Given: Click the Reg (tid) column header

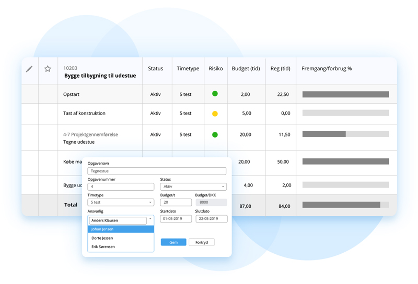Looking at the screenshot, I should pyautogui.click(x=280, y=69).
